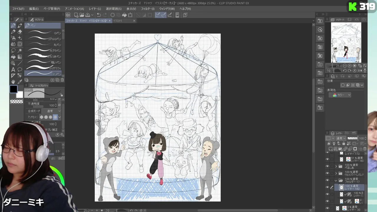Undo the last action

[x=99, y=15]
